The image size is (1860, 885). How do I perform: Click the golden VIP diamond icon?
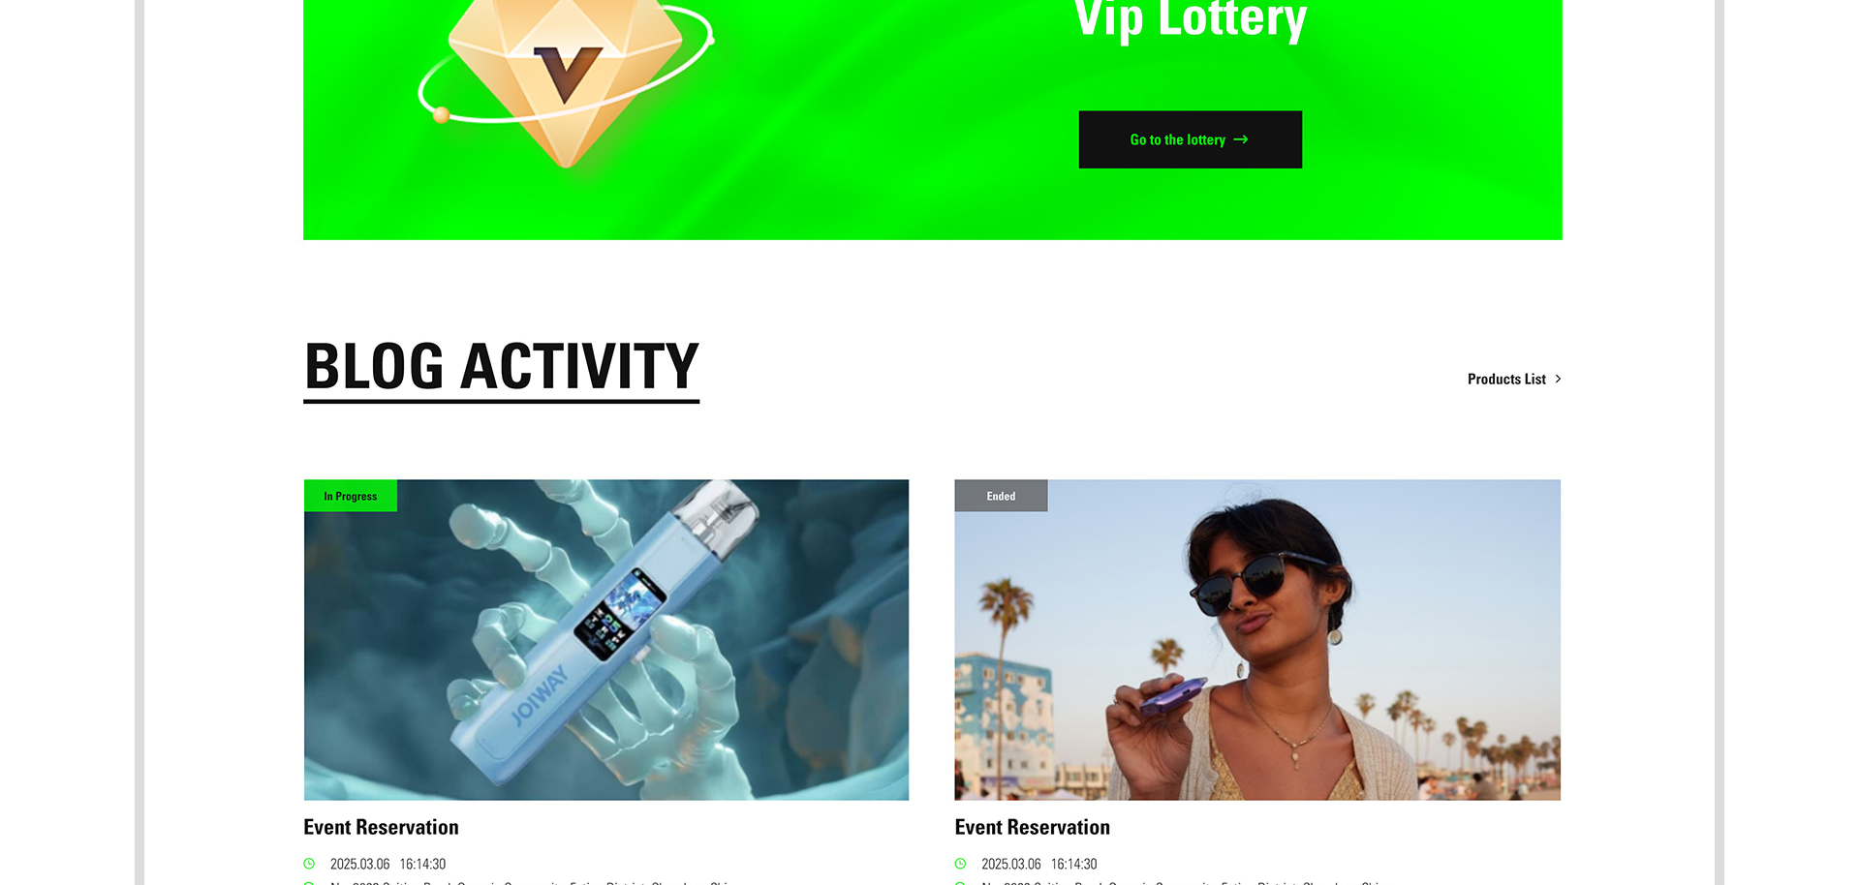(566, 73)
